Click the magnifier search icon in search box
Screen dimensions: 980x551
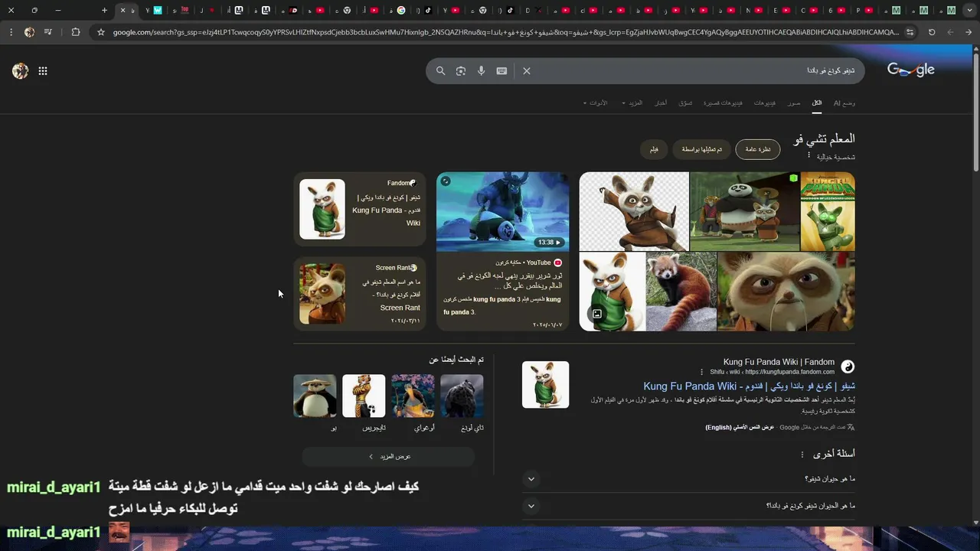pos(440,70)
